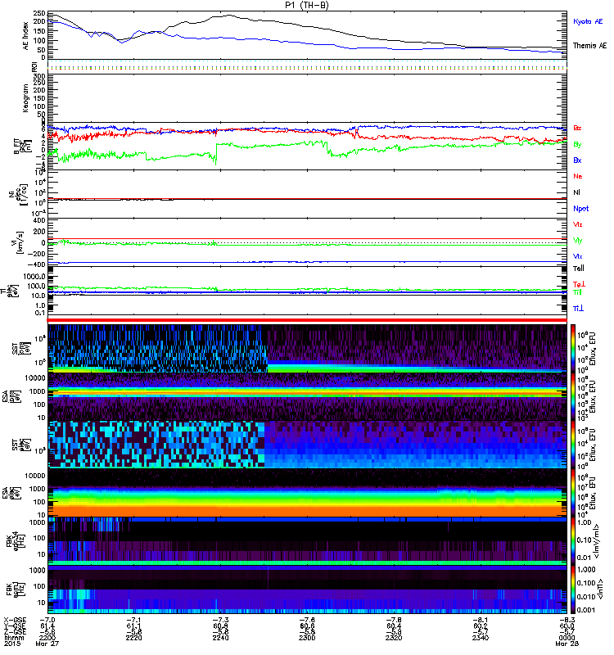Select the Mar 28 date label
This screenshot has width=614, height=655.
(x=567, y=644)
